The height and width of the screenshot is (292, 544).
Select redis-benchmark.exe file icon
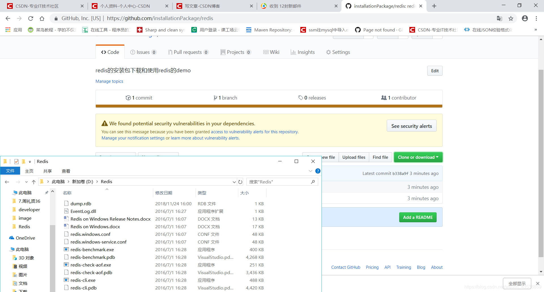tap(66, 249)
